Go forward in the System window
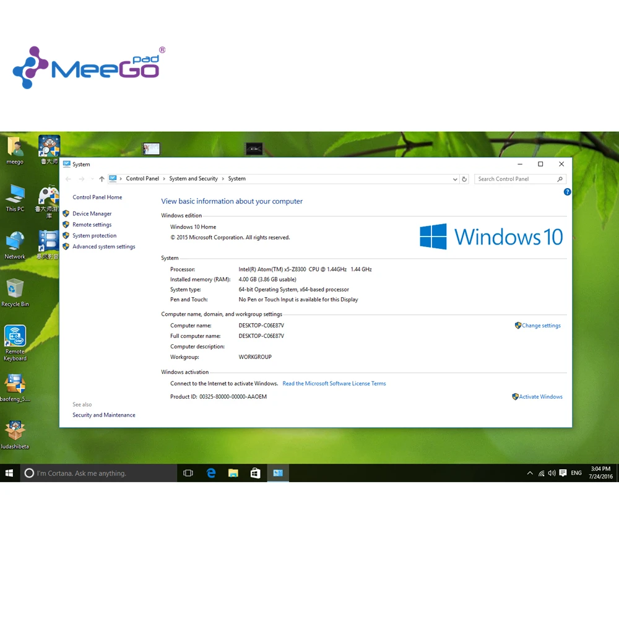The width and height of the screenshot is (619, 619). (x=82, y=179)
